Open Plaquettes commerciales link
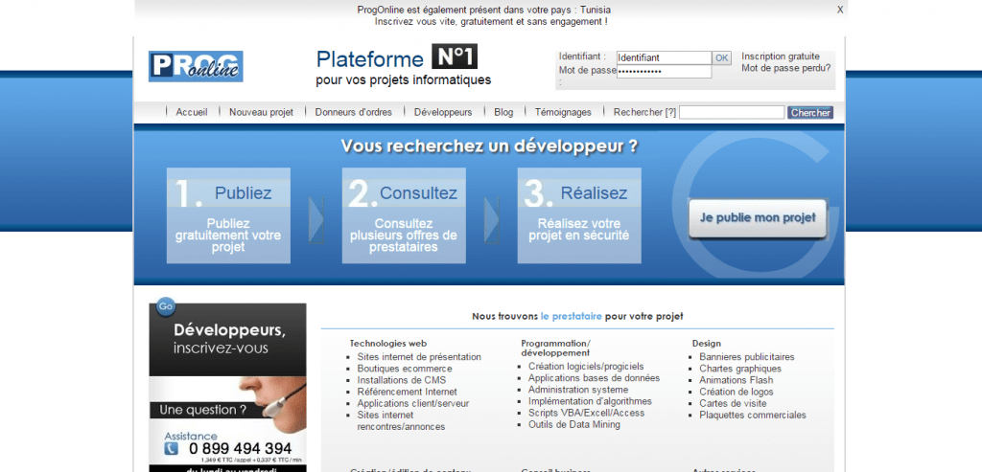The width and height of the screenshot is (982, 472). coord(753,416)
